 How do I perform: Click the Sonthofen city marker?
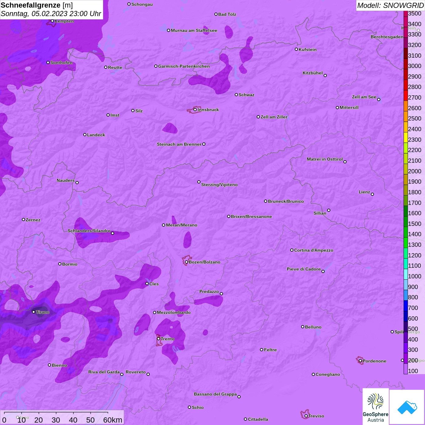(48, 63)
